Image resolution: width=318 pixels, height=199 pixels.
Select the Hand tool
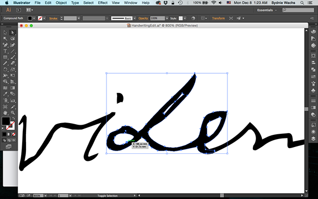pos(5,113)
